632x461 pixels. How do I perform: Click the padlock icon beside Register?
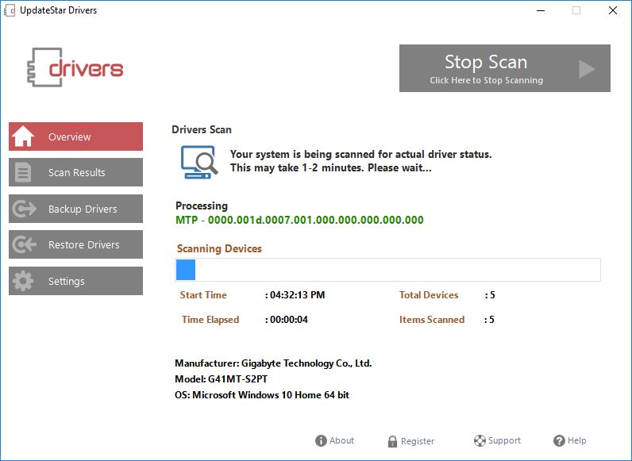tap(392, 441)
